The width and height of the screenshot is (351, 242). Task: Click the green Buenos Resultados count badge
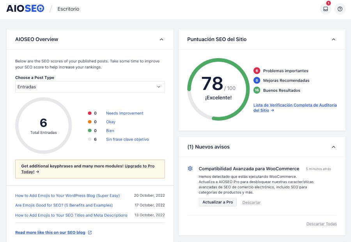click(257, 90)
